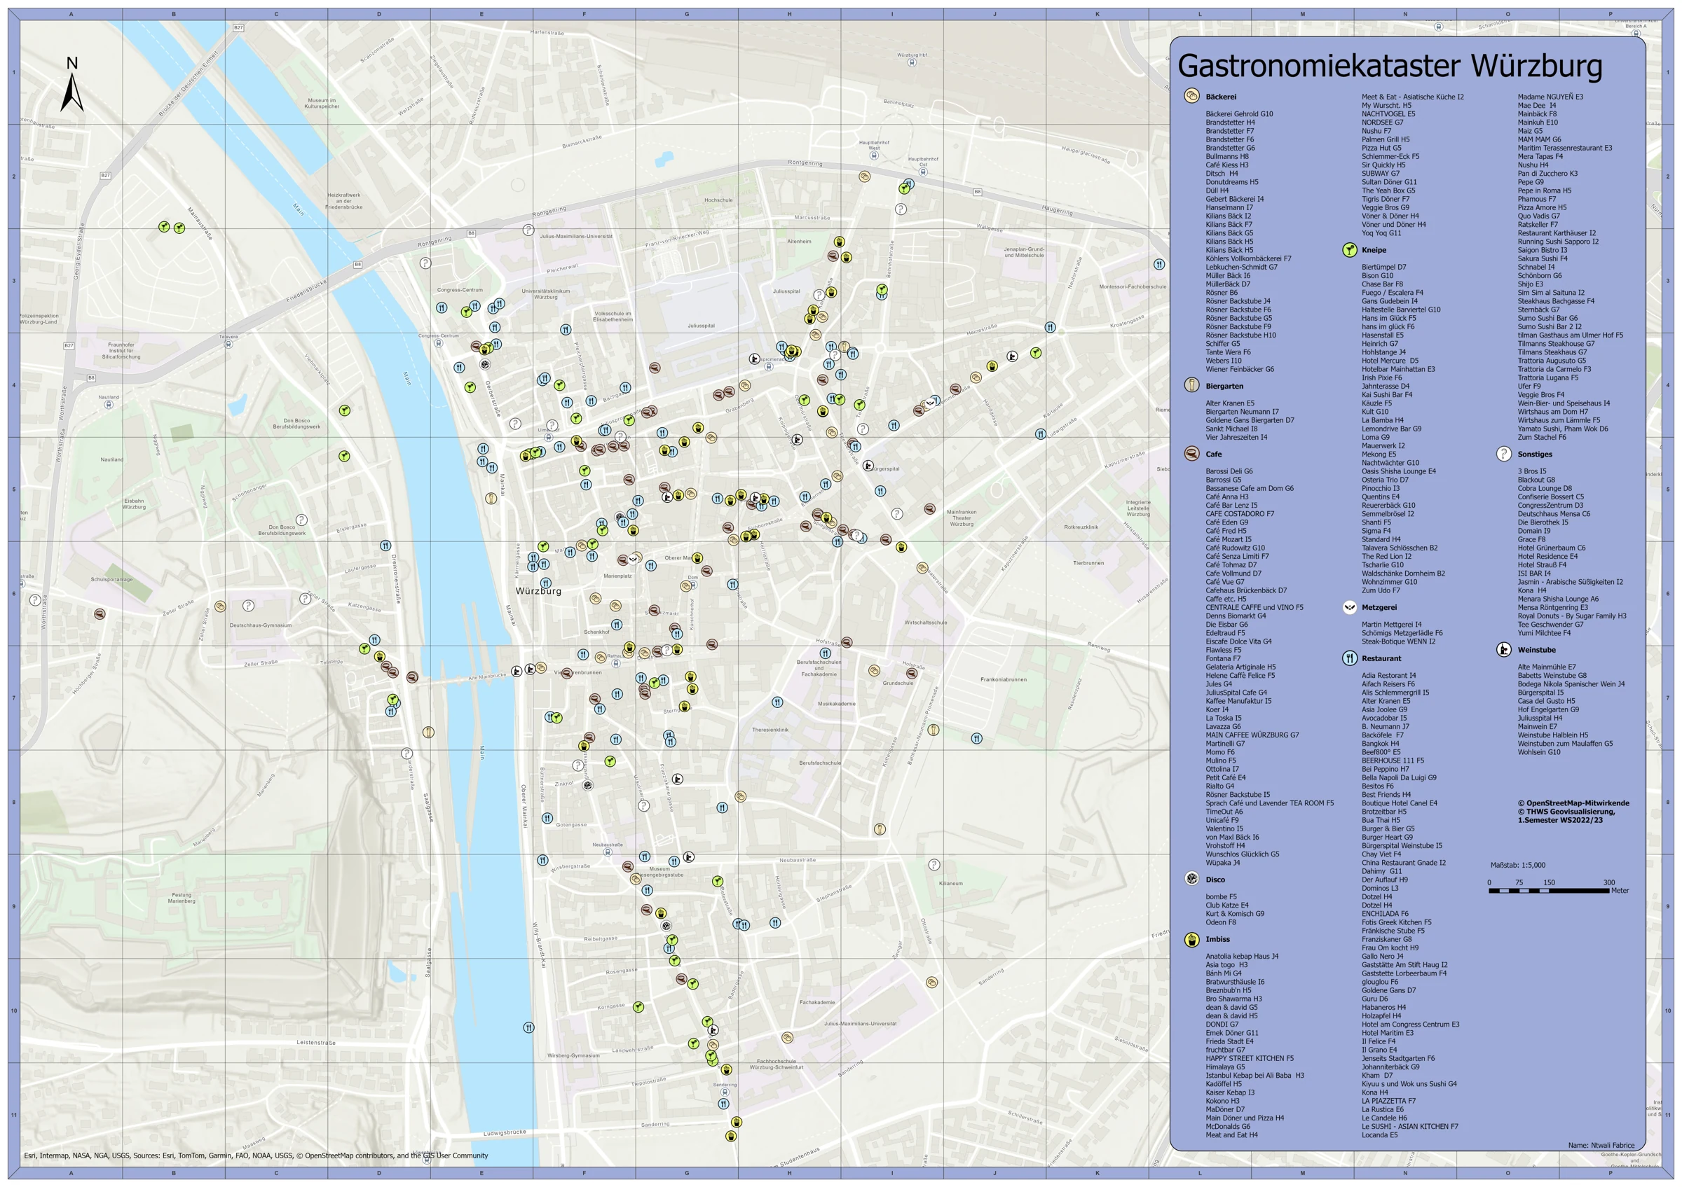This screenshot has width=1682, height=1187.
Task: Click the Bäckerei legend icon
Action: point(1191,96)
